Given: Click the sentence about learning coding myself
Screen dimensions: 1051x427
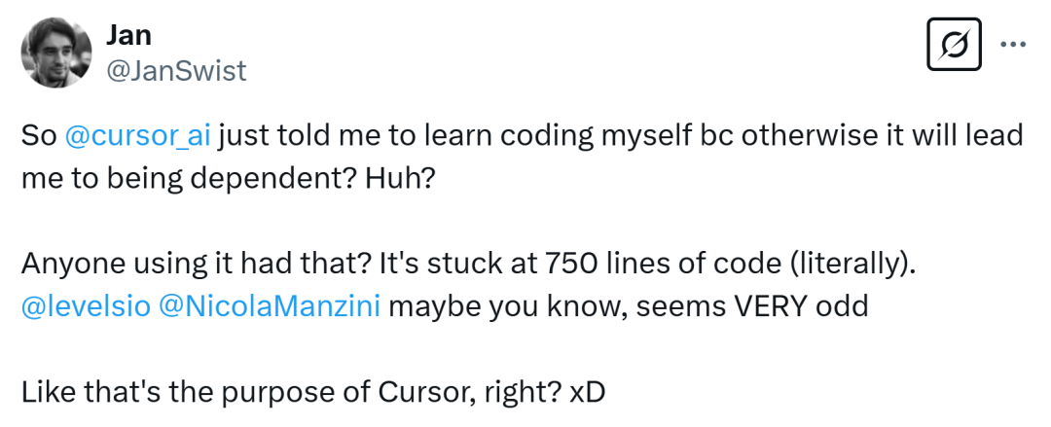Looking at the screenshot, I should [523, 159].
